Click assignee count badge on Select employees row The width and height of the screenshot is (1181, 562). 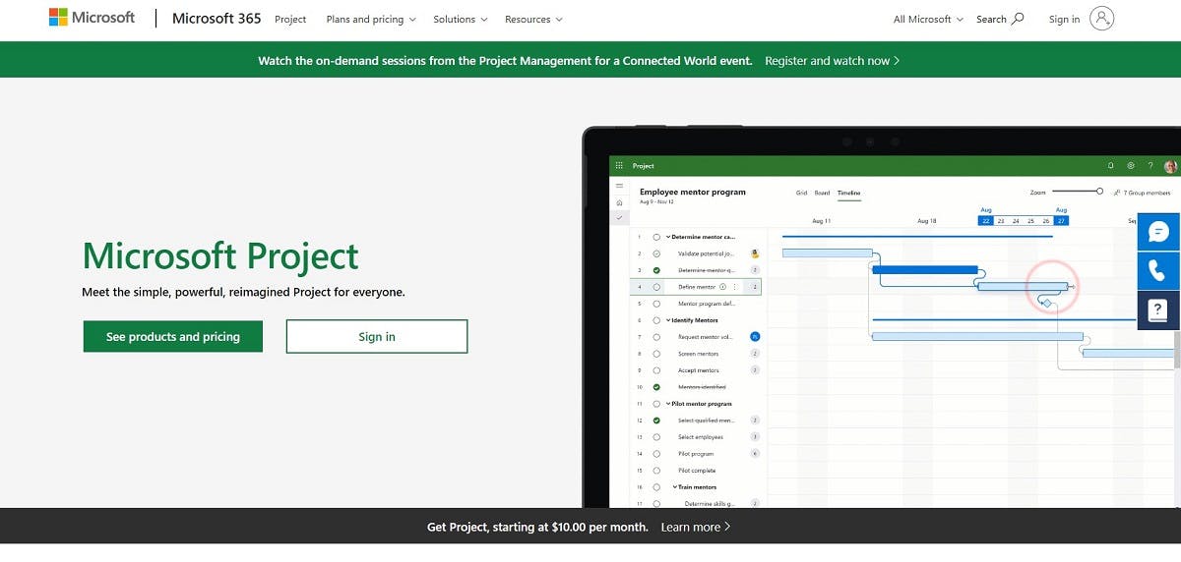pyautogui.click(x=755, y=437)
